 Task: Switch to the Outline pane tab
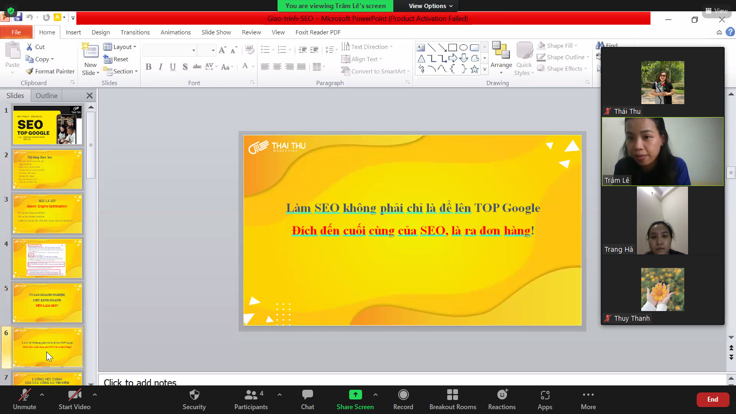[46, 95]
